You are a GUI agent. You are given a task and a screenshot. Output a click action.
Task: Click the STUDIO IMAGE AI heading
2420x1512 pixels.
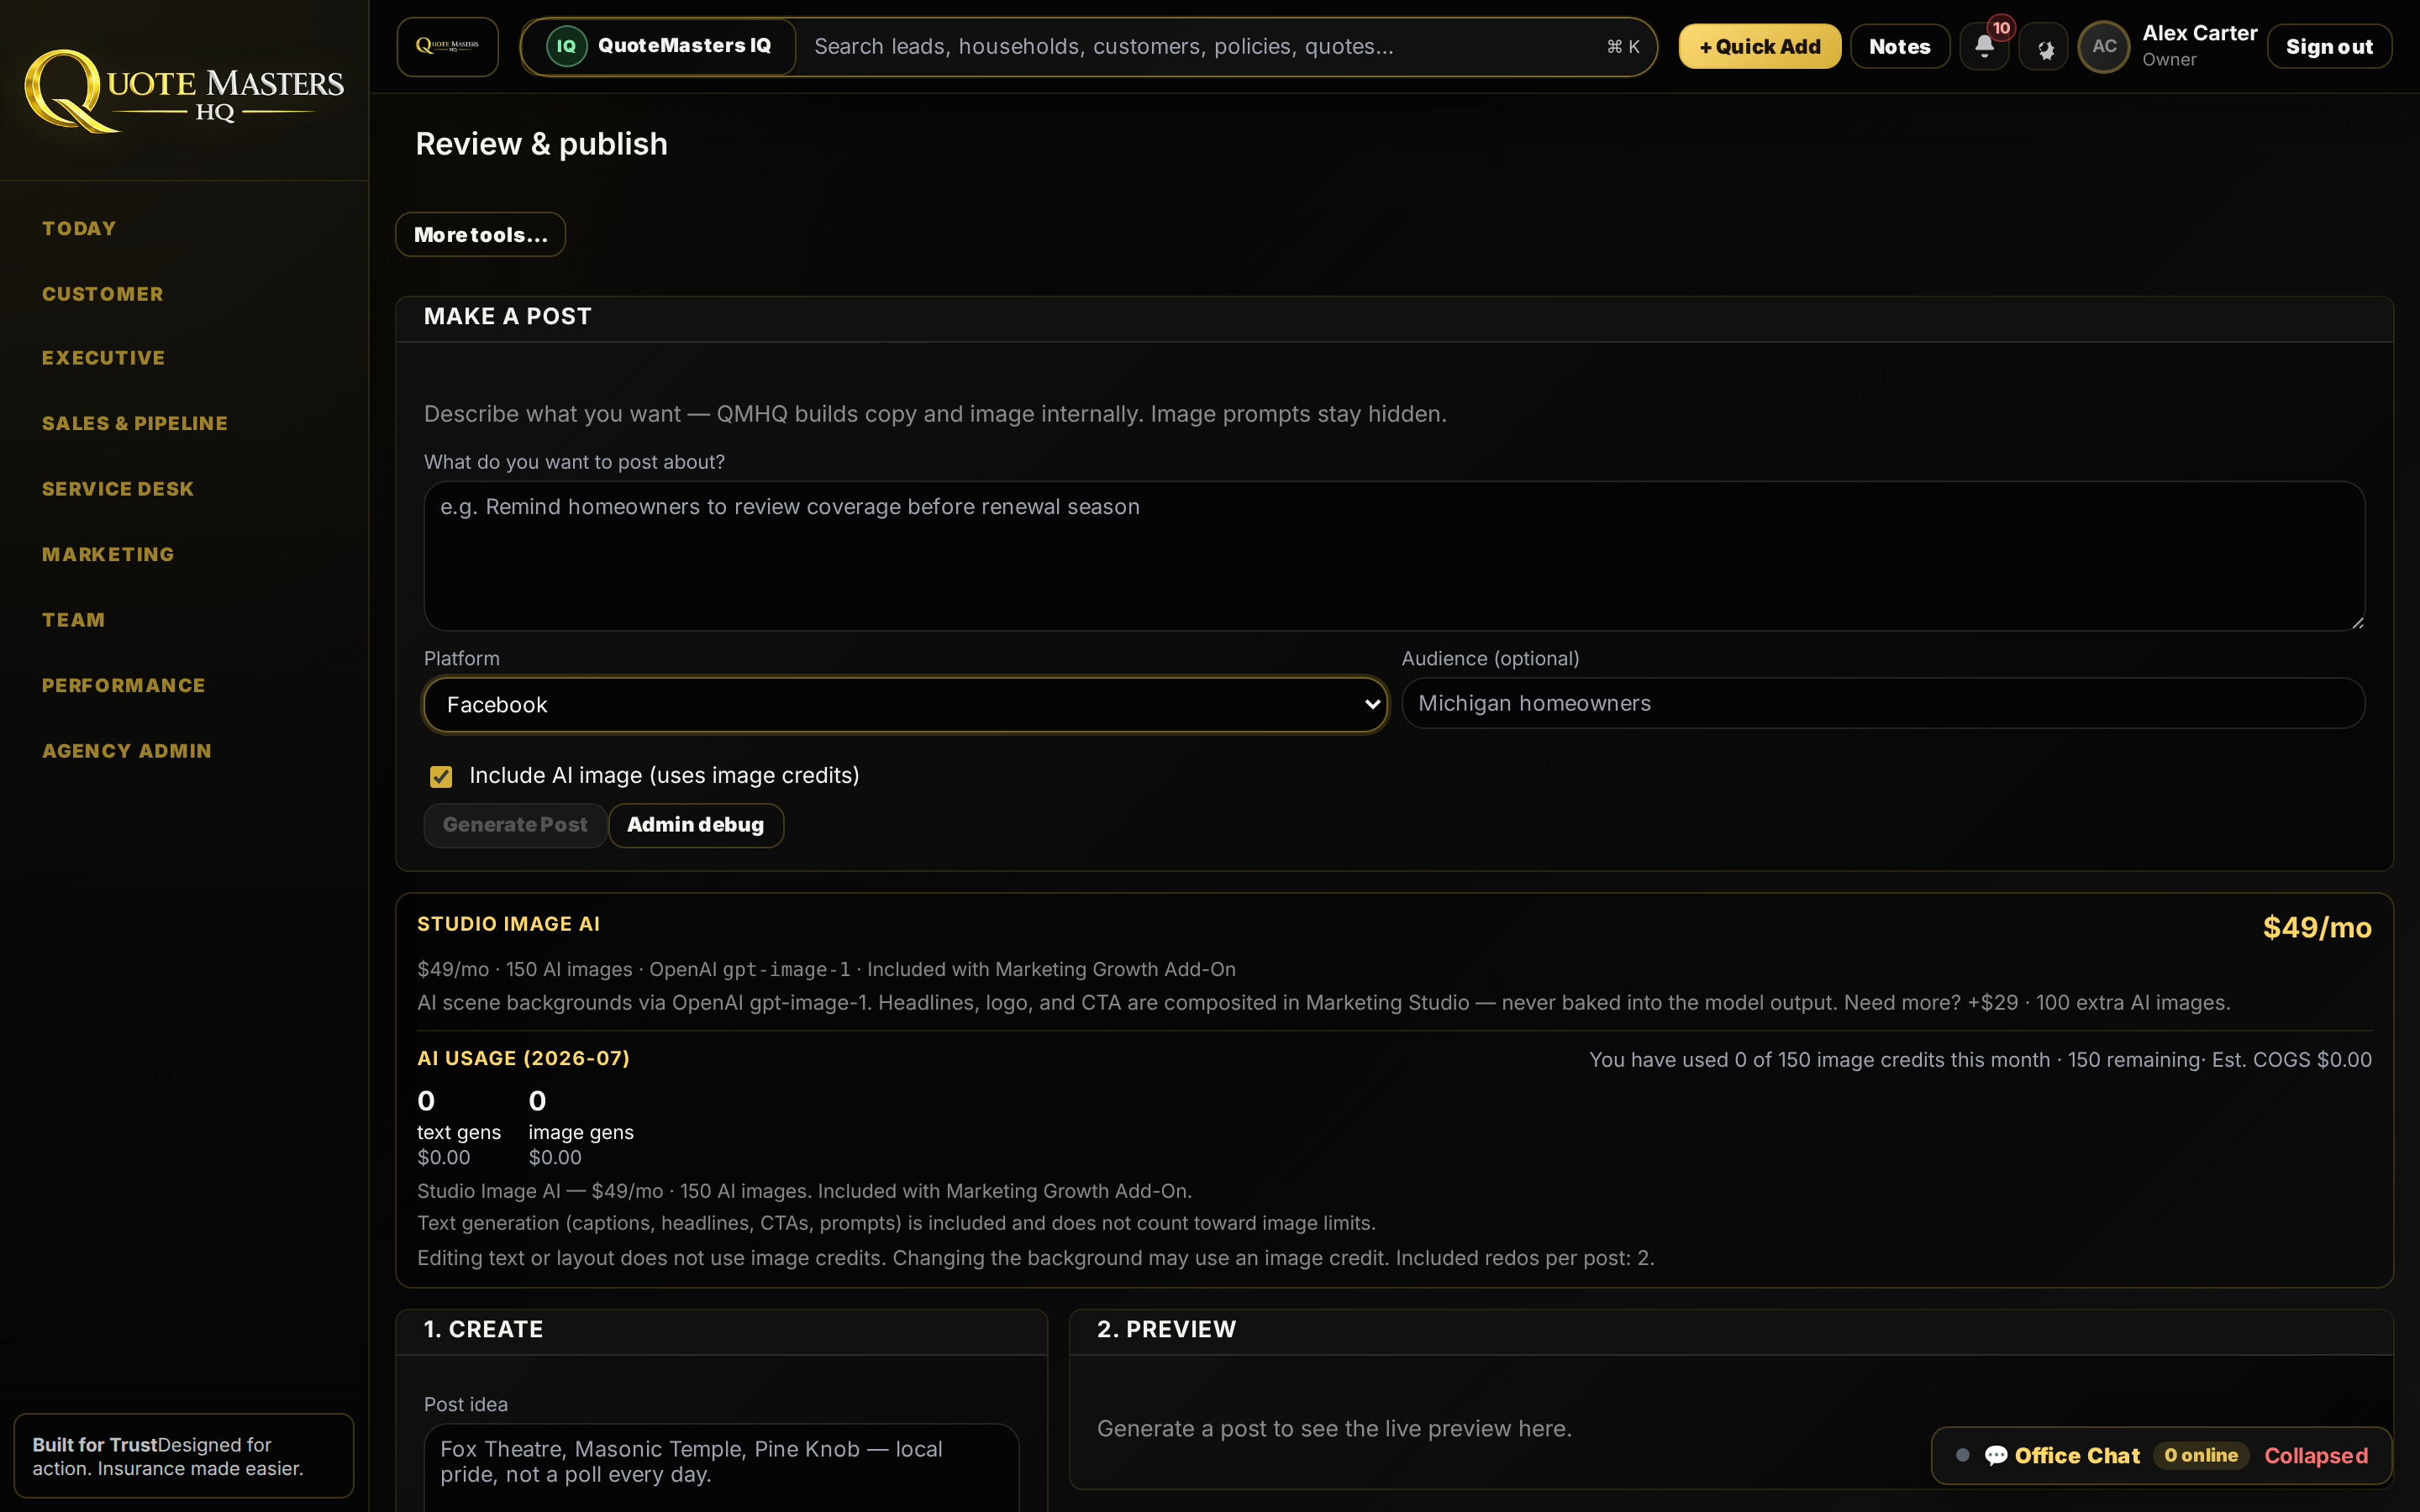[508, 924]
